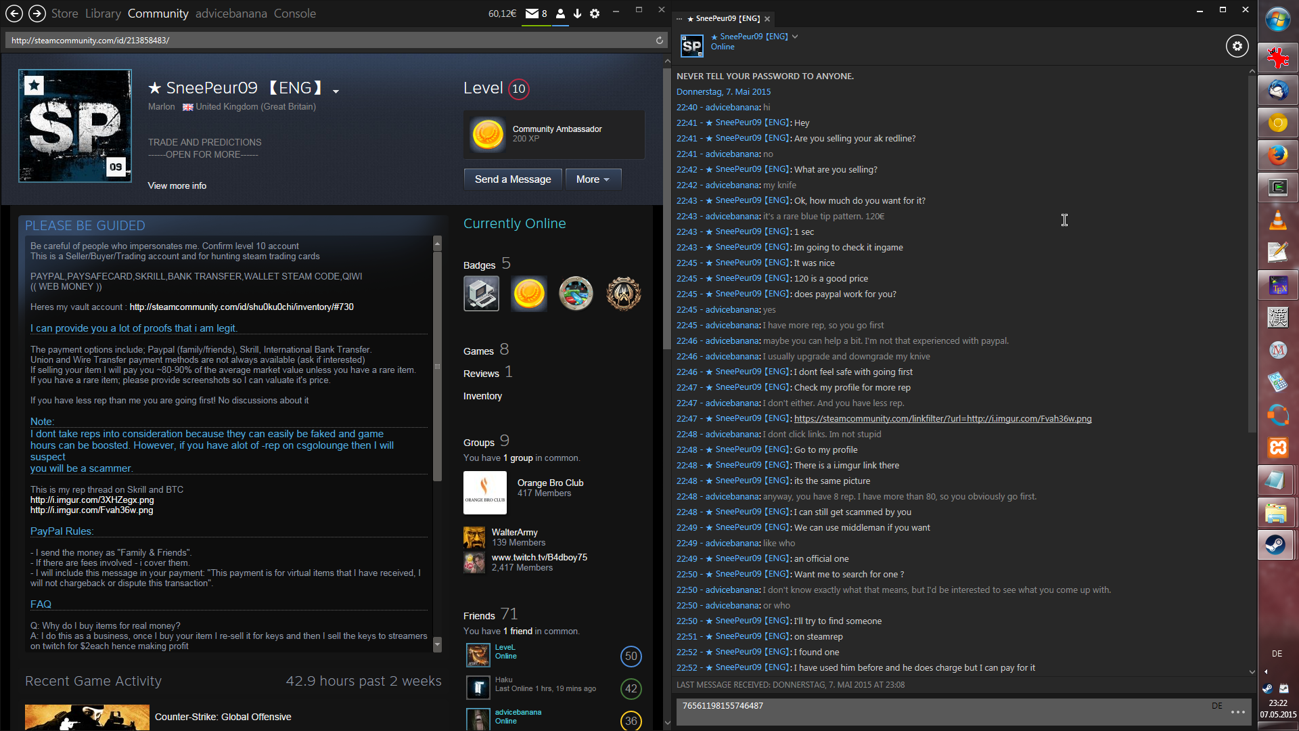The image size is (1299, 731).
Task: Open the Community menu
Action: [x=158, y=14]
